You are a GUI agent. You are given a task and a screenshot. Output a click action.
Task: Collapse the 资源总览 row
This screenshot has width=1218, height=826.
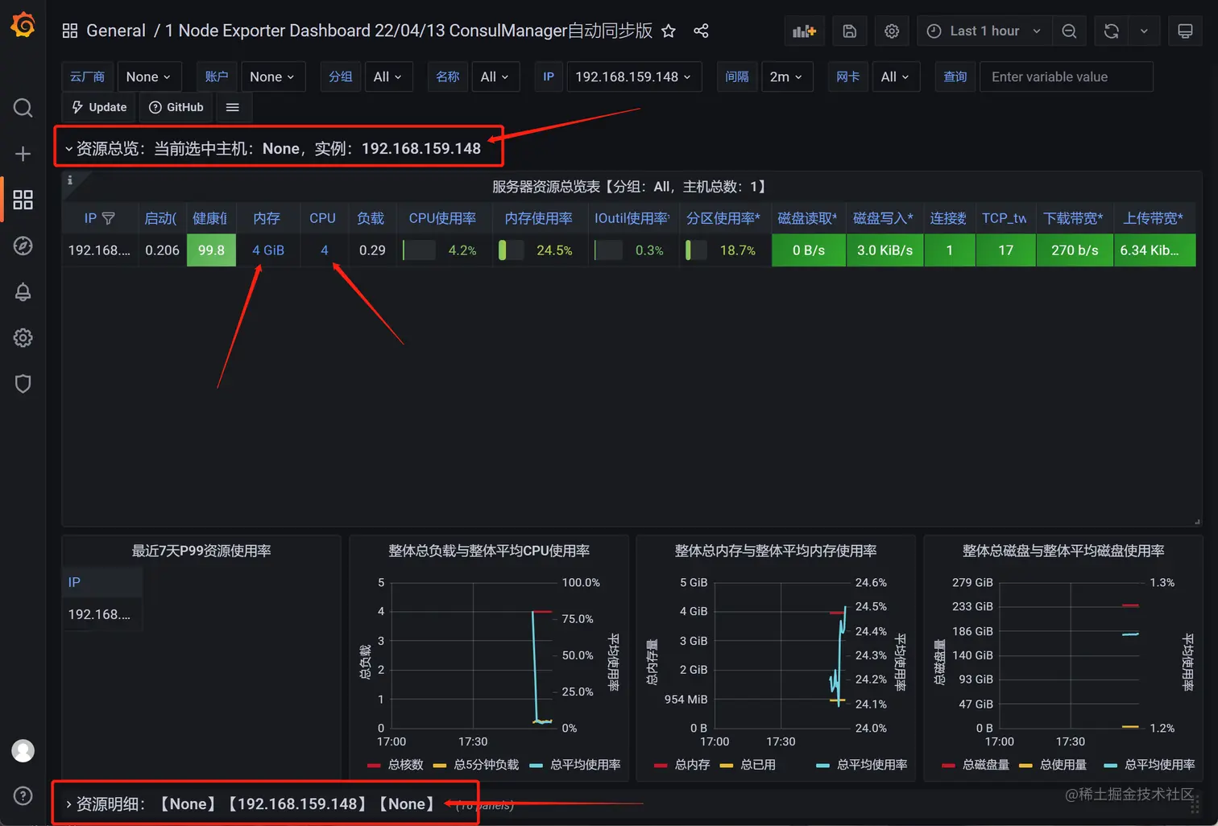pyautogui.click(x=273, y=148)
